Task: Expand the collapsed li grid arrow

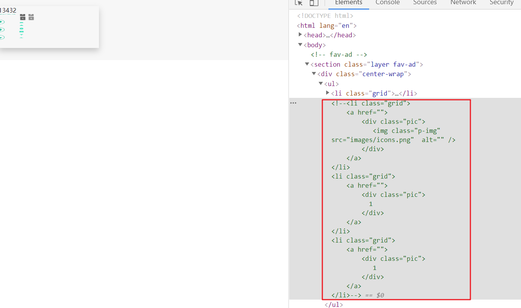Action: (328, 93)
